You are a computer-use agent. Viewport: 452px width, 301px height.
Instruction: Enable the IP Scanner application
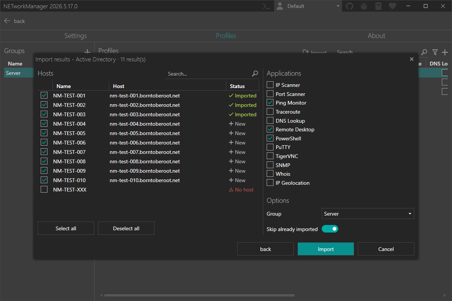(x=270, y=85)
